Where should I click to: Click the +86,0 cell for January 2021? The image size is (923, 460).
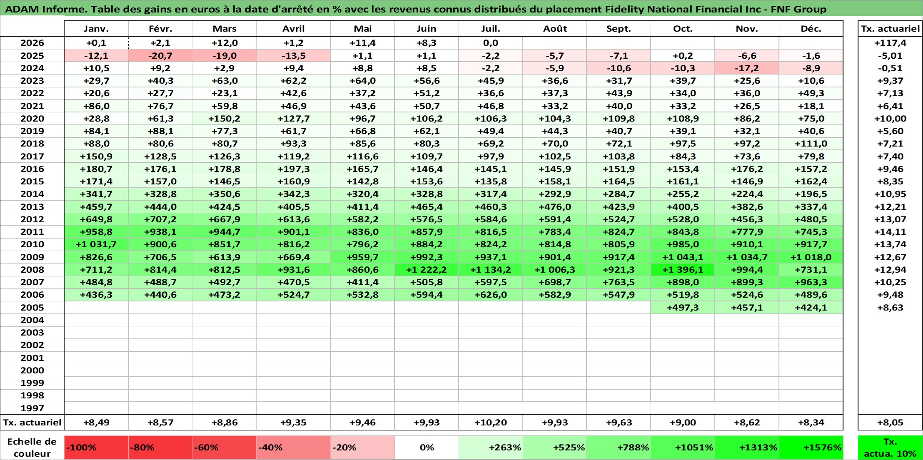click(x=96, y=106)
